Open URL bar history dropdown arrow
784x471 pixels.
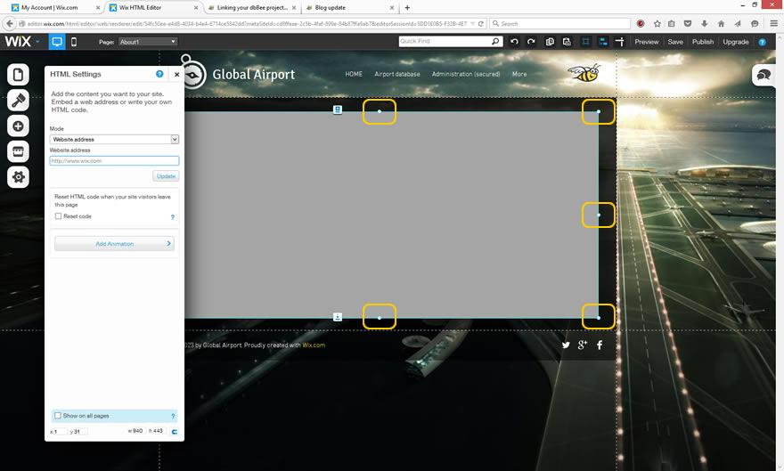click(472, 23)
